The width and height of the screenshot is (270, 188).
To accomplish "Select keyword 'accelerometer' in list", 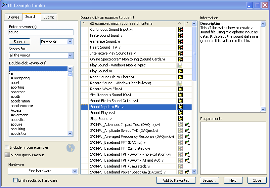I will coord(22,106).
